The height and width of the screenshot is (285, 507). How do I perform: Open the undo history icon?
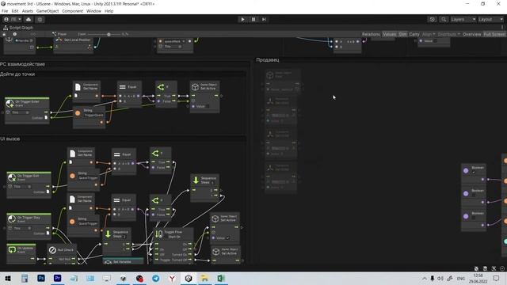pos(433,19)
